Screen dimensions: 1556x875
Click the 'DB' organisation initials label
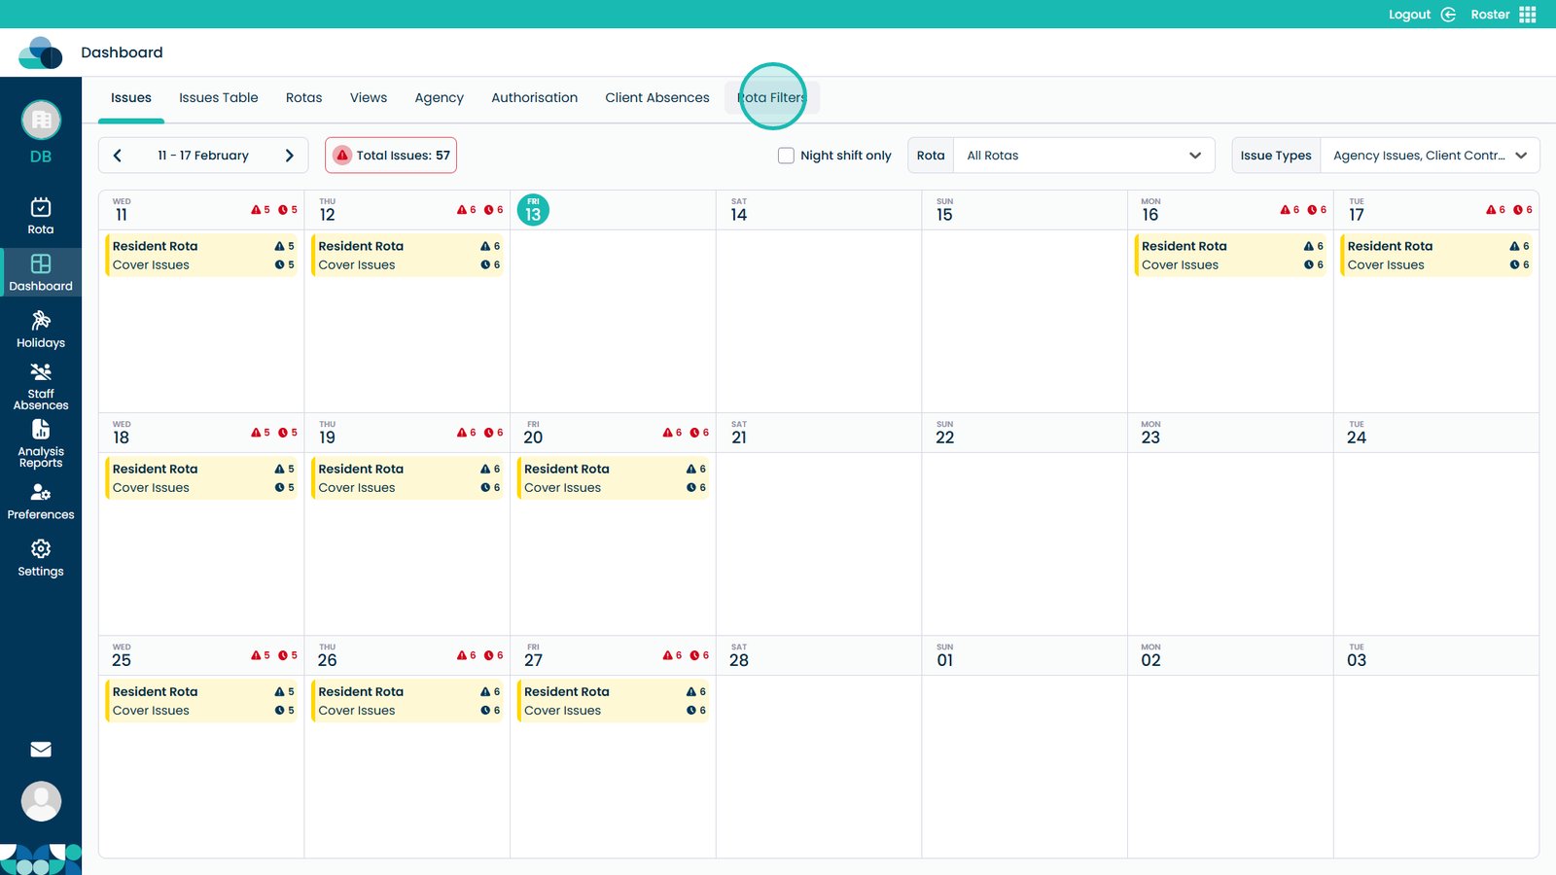point(41,157)
